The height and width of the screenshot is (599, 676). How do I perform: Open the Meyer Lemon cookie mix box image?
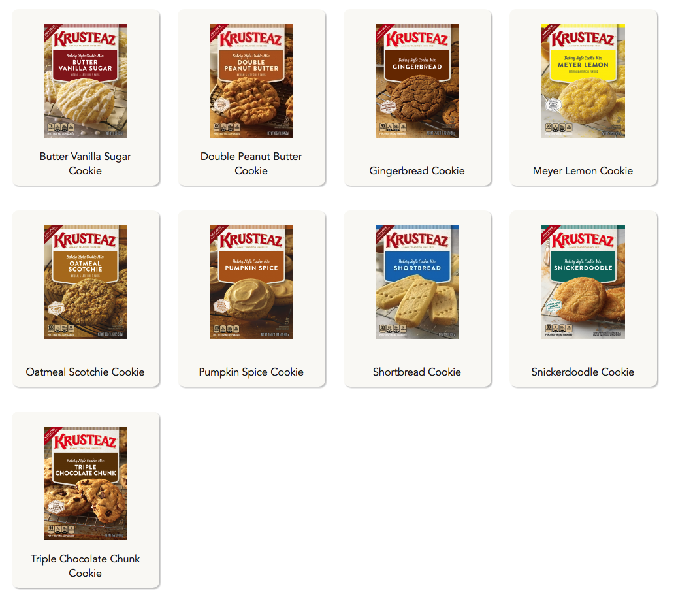point(583,81)
